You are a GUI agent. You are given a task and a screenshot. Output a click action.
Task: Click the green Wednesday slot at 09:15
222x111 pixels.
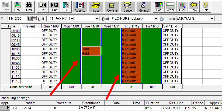(x=111, y=35)
